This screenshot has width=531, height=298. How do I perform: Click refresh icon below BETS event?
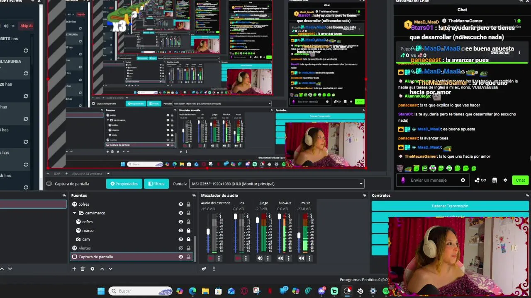pyautogui.click(x=26, y=50)
